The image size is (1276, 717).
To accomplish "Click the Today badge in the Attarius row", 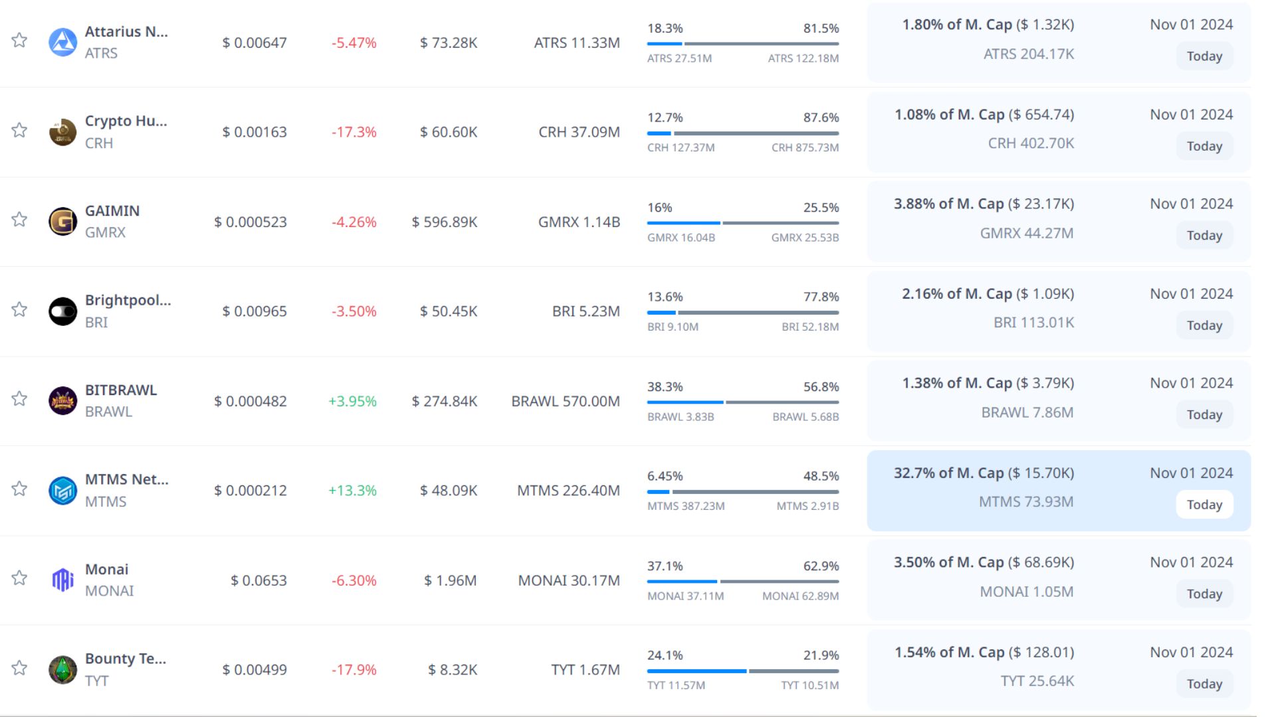I will click(x=1204, y=56).
